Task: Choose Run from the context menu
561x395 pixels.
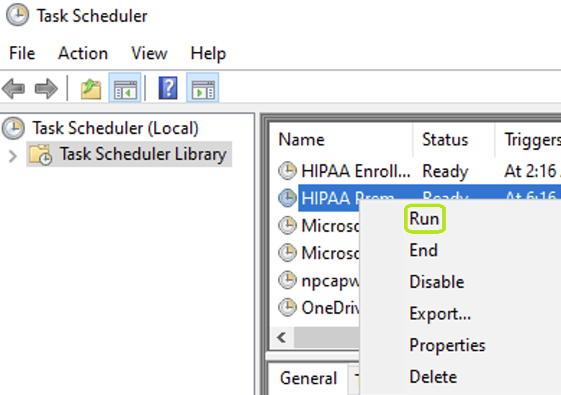Action: [424, 219]
